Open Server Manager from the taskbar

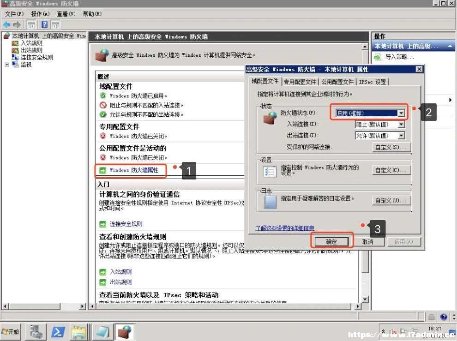tap(36, 332)
